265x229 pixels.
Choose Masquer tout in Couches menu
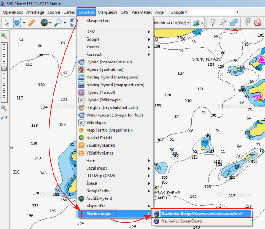(x=115, y=21)
